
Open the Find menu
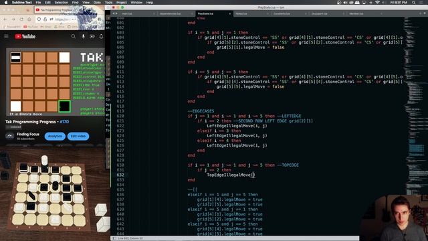(x=75, y=3)
